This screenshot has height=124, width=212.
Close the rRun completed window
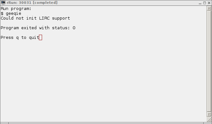tap(209, 3)
